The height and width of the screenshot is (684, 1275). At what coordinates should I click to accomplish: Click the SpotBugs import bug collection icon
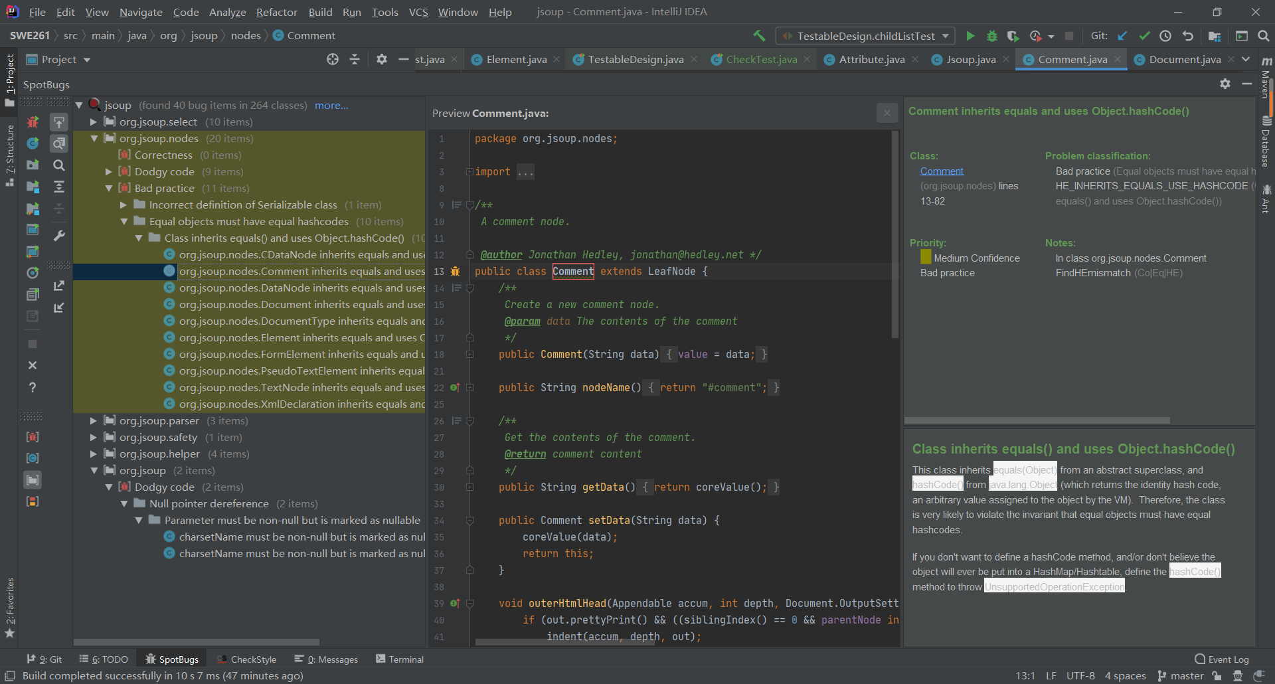click(x=59, y=307)
